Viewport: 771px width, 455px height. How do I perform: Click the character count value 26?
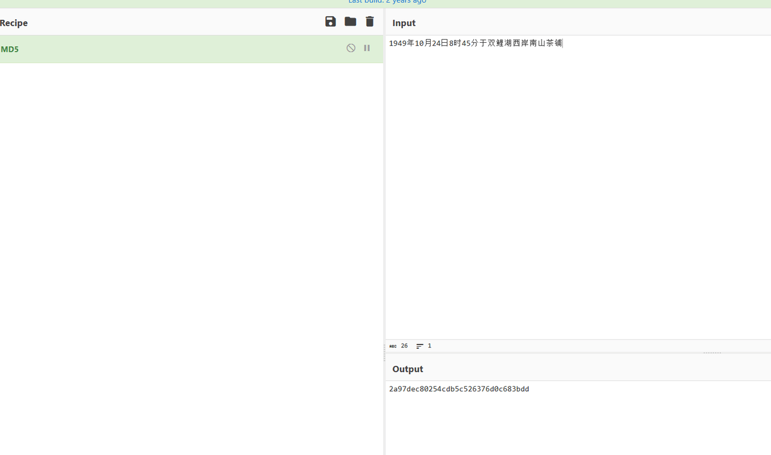[x=404, y=346]
